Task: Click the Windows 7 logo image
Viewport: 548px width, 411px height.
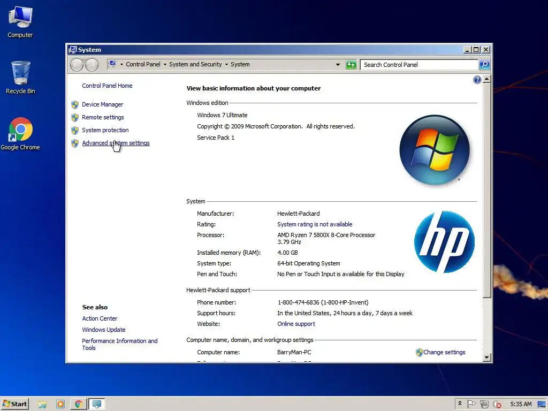Action: point(435,150)
